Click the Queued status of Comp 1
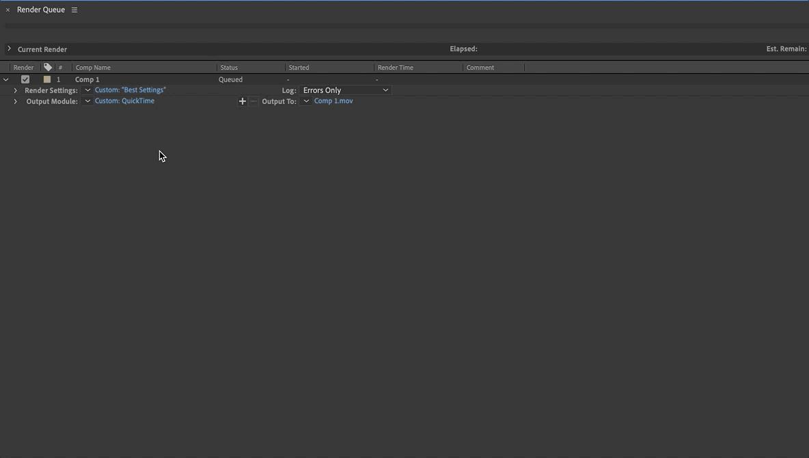The height and width of the screenshot is (458, 809). click(231, 79)
